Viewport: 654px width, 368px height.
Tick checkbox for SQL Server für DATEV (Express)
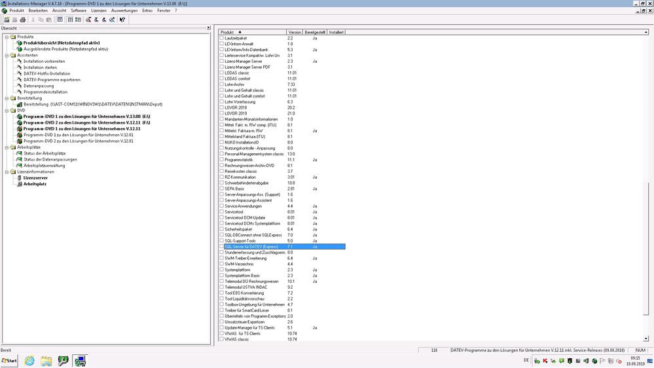pyautogui.click(x=221, y=247)
